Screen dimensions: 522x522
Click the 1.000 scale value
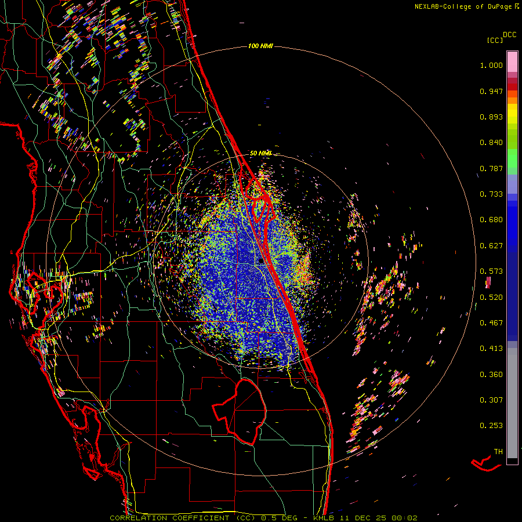pyautogui.click(x=491, y=65)
